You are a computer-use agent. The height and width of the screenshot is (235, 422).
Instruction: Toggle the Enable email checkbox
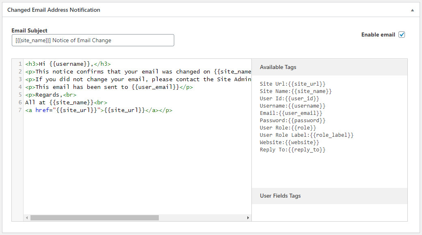[402, 34]
